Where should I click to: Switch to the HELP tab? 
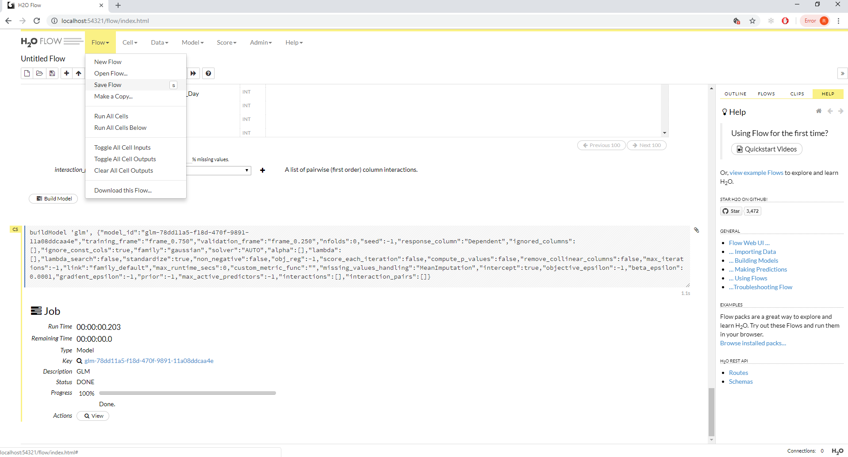click(x=828, y=94)
